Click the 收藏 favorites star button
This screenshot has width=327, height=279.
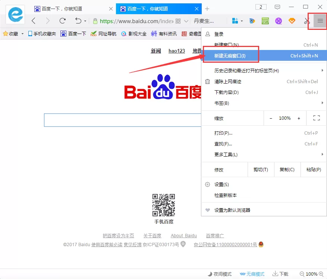10,34
